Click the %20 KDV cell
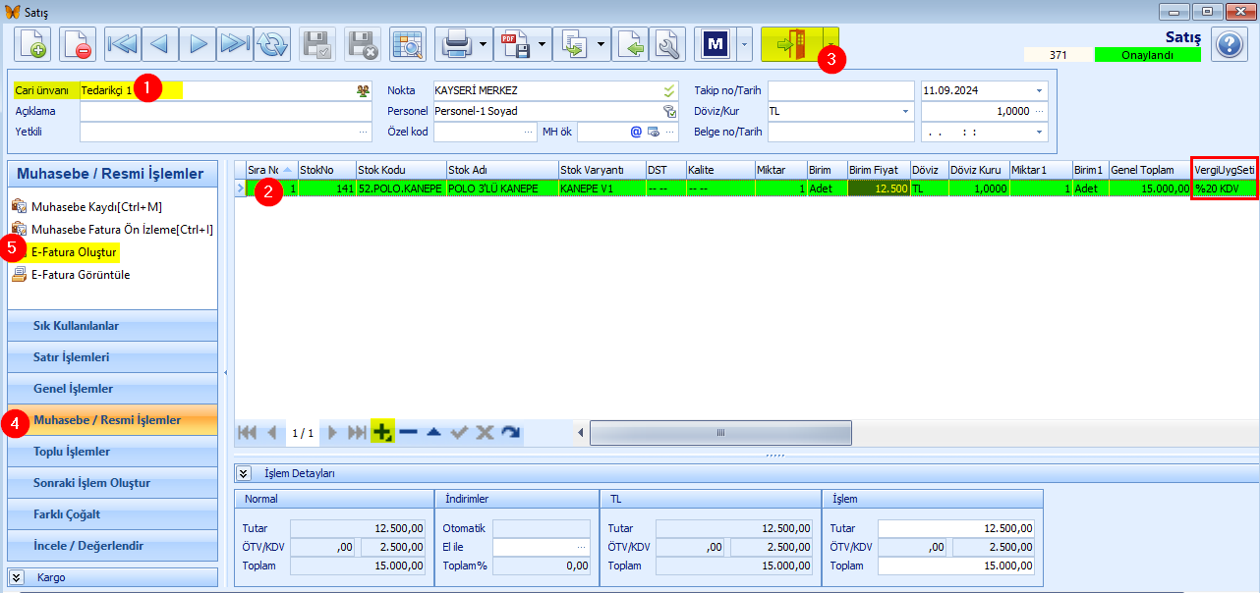Image resolution: width=1260 pixels, height=593 pixels. (1225, 188)
